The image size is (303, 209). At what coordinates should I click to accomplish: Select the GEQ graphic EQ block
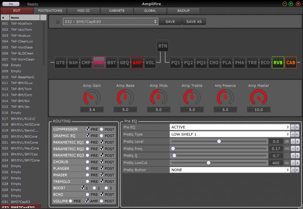tap(124, 62)
